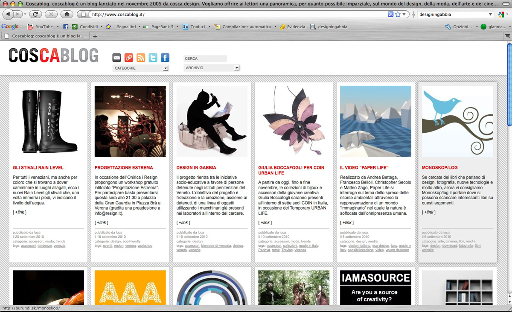Go back with the browser Back arrow
The image size is (512, 312).
pos(8,14)
